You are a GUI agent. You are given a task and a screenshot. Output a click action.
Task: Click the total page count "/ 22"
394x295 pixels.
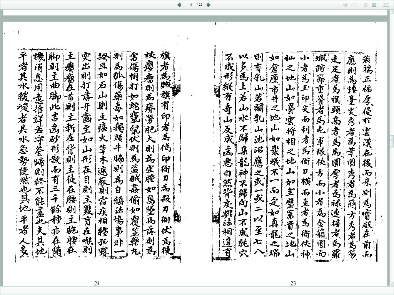(200, 5)
